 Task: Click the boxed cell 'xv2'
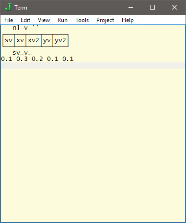click(34, 40)
